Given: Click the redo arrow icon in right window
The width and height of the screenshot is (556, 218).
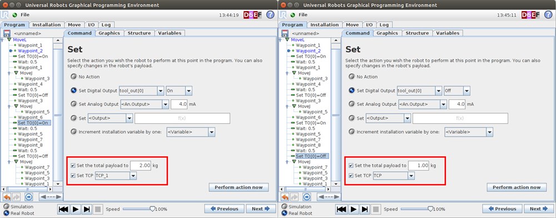Looking at the screenshot, I should pyautogui.click(x=294, y=197).
